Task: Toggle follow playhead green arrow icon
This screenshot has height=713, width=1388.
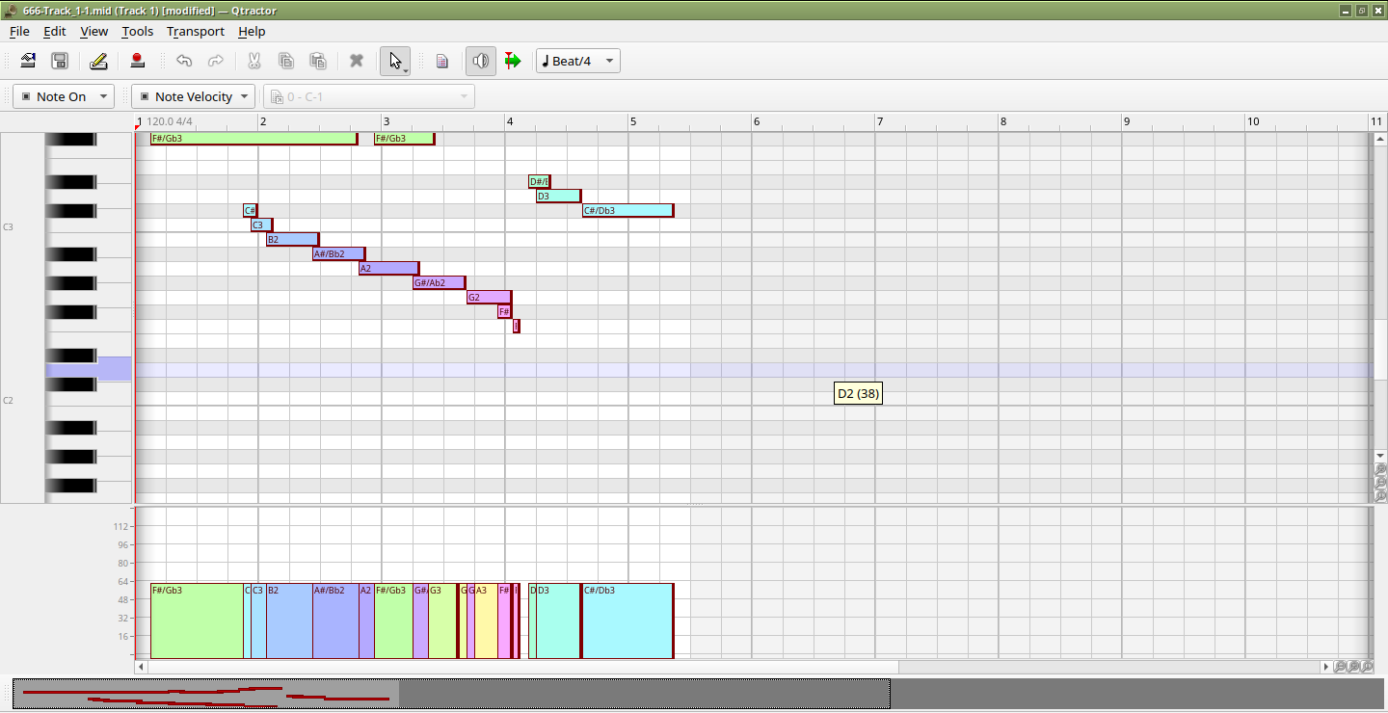Action: (x=513, y=61)
